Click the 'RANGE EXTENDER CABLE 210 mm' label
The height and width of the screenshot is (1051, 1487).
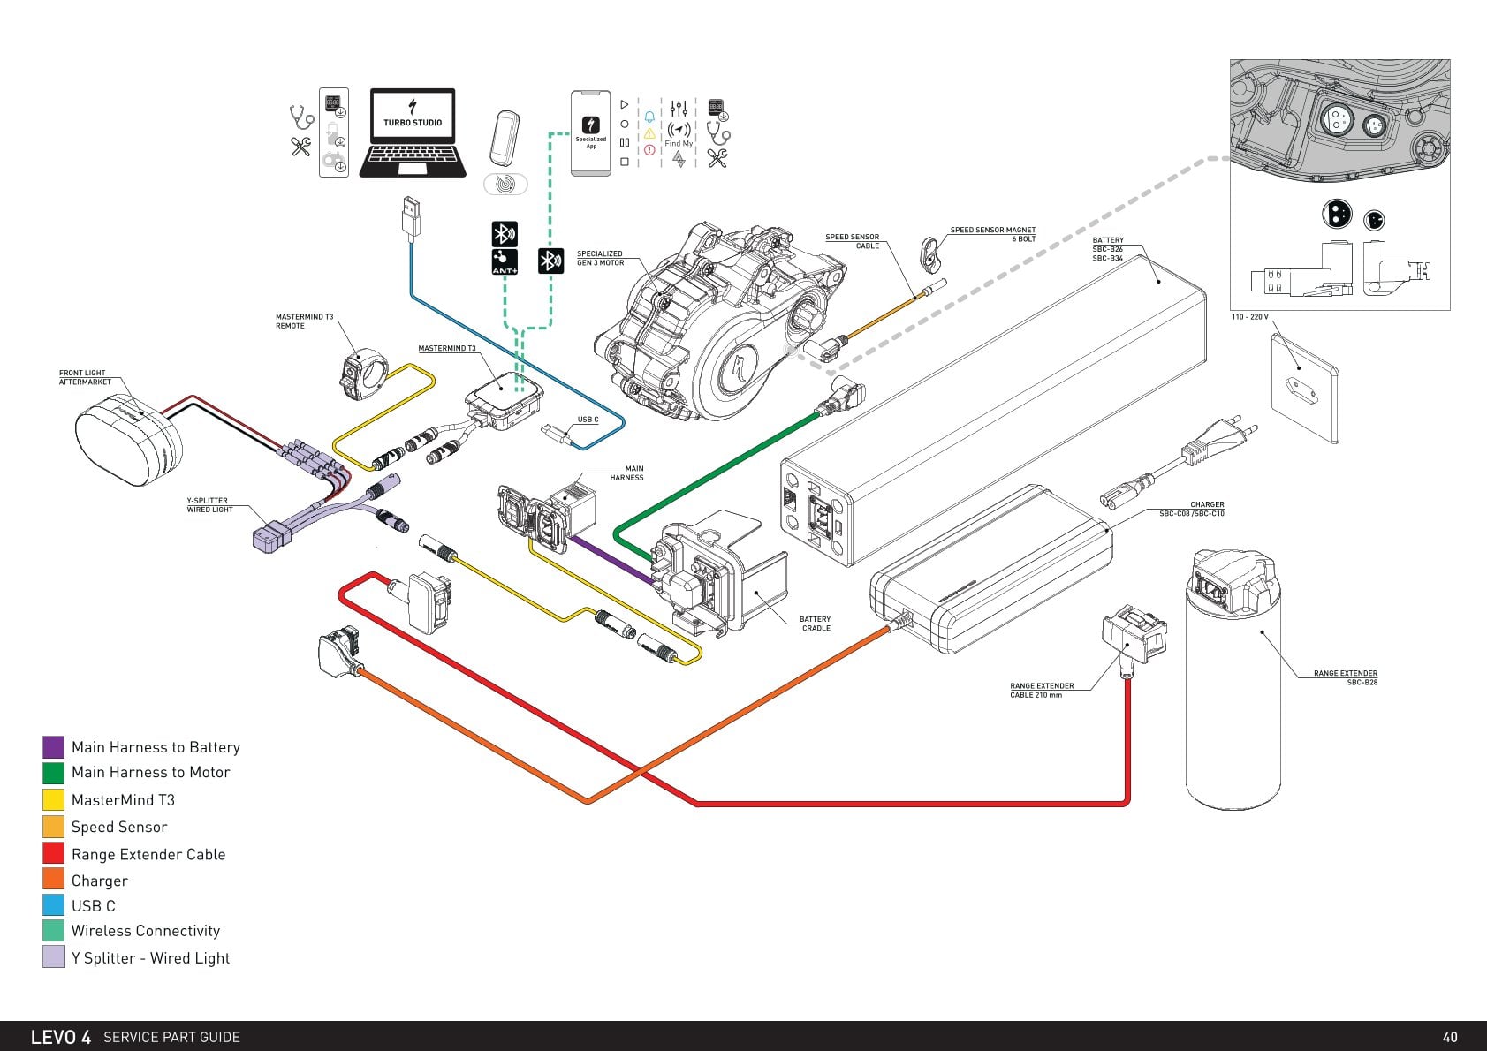(x=1042, y=690)
